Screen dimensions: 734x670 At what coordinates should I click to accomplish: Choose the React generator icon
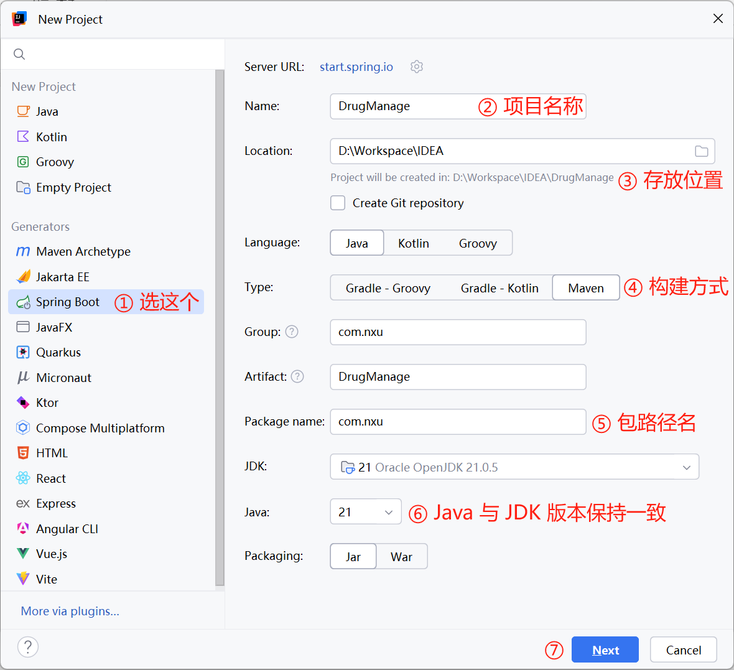[x=23, y=478]
